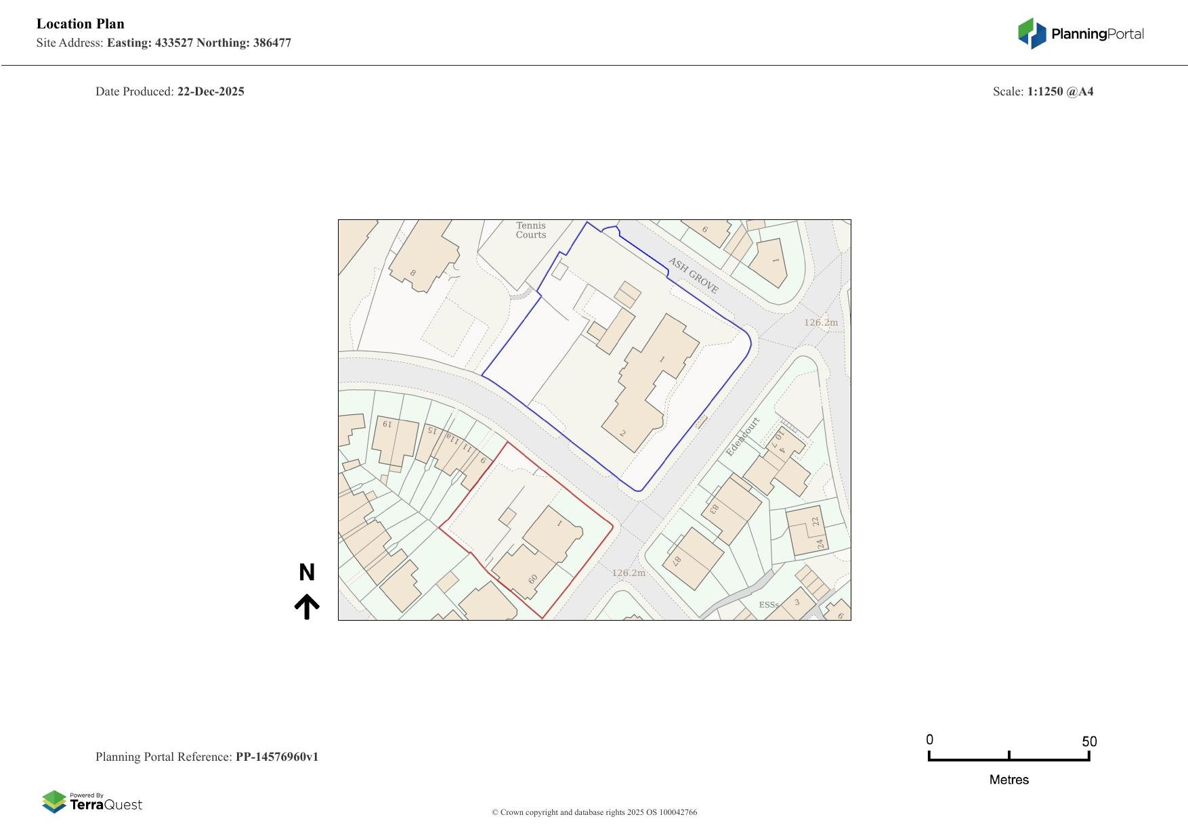Select the Tennis Courts map label
1188x840 pixels.
[530, 230]
